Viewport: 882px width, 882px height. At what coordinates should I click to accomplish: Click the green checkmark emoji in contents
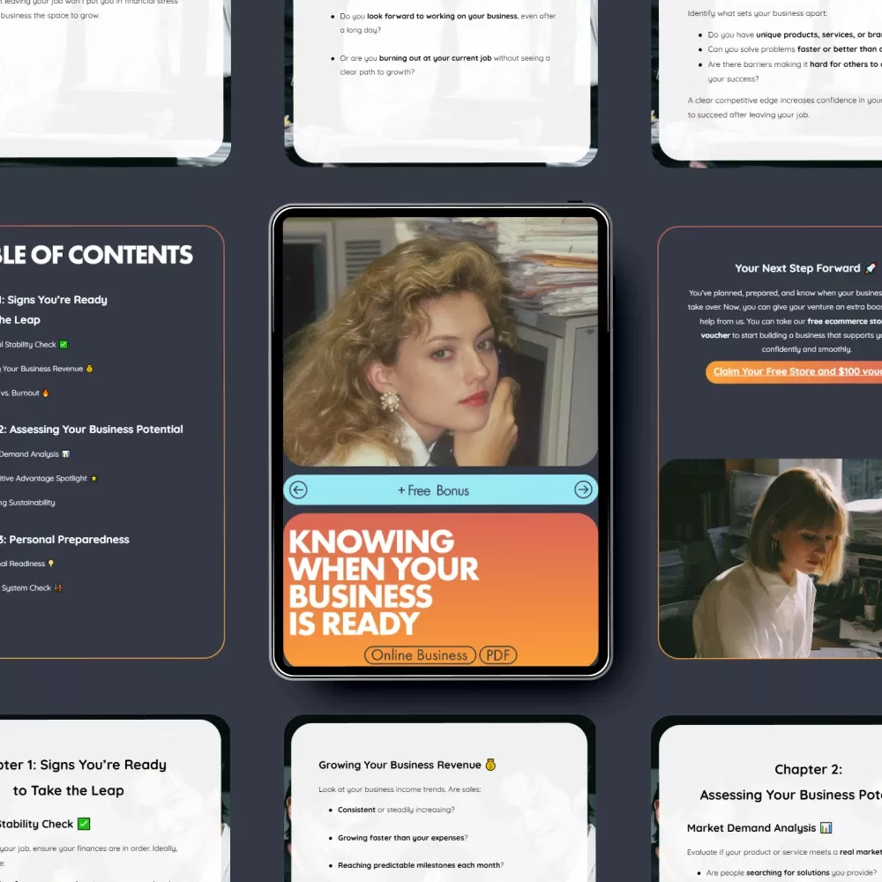(x=64, y=345)
